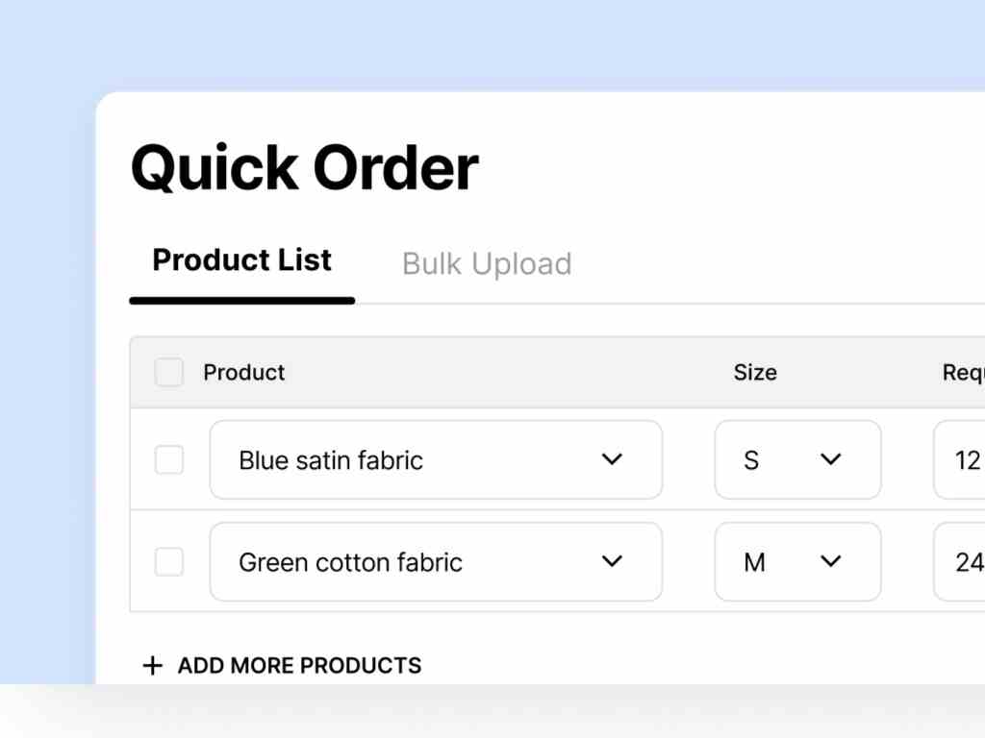985x738 pixels.
Task: Open the Bulk Upload tab
Action: (x=487, y=263)
